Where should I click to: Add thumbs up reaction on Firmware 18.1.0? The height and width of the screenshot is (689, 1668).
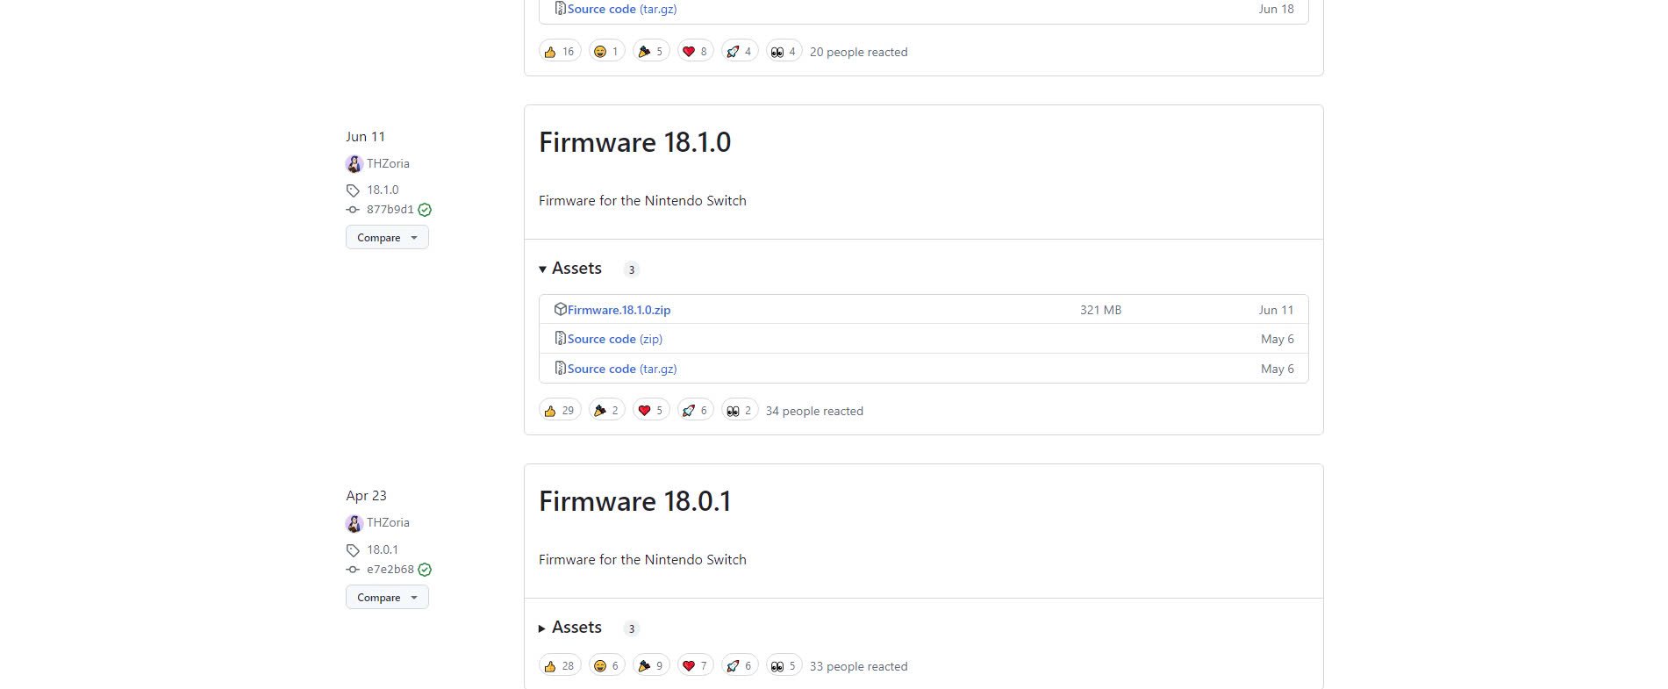click(560, 410)
